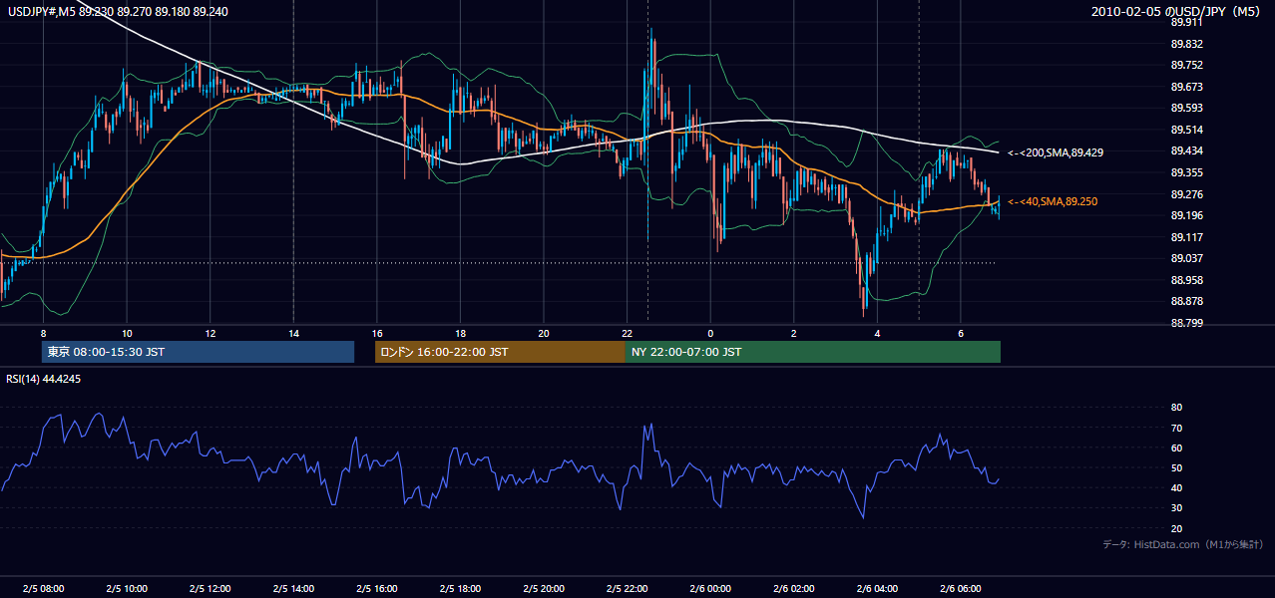Click the 2/5 14:00 date label

294,588
